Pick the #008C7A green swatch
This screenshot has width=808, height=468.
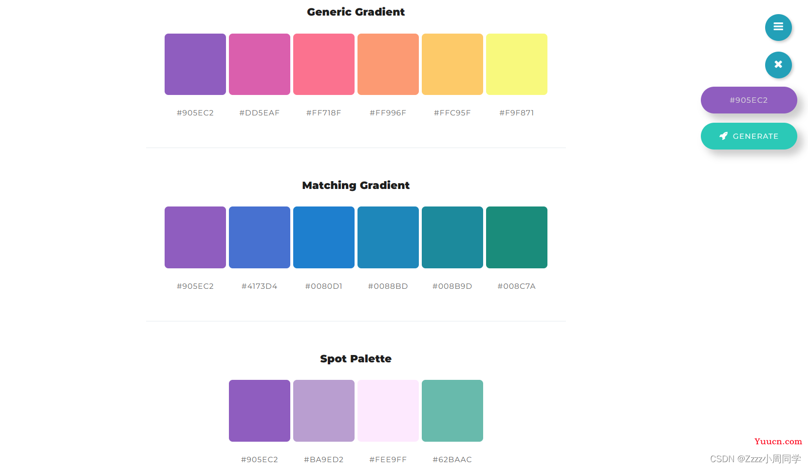[516, 237]
